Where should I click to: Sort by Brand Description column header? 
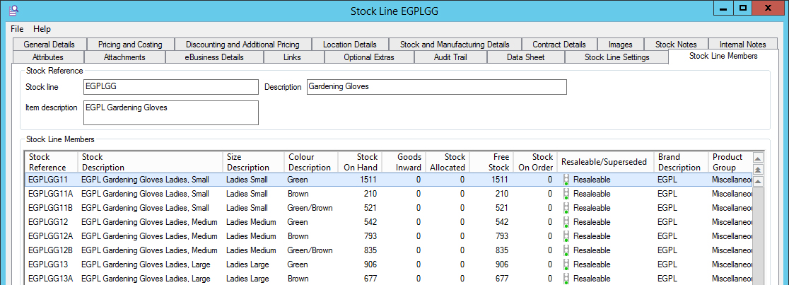(x=681, y=162)
